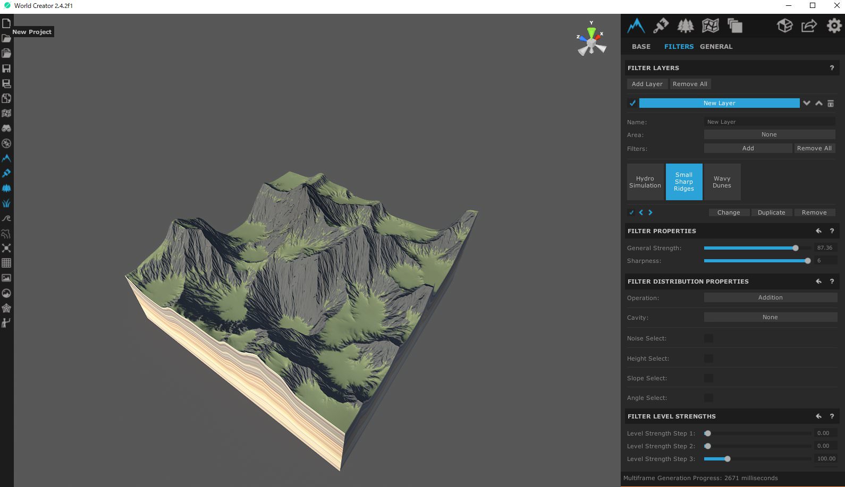Select the Small Sharp Ridges filter tile
This screenshot has width=845, height=487.
click(684, 182)
